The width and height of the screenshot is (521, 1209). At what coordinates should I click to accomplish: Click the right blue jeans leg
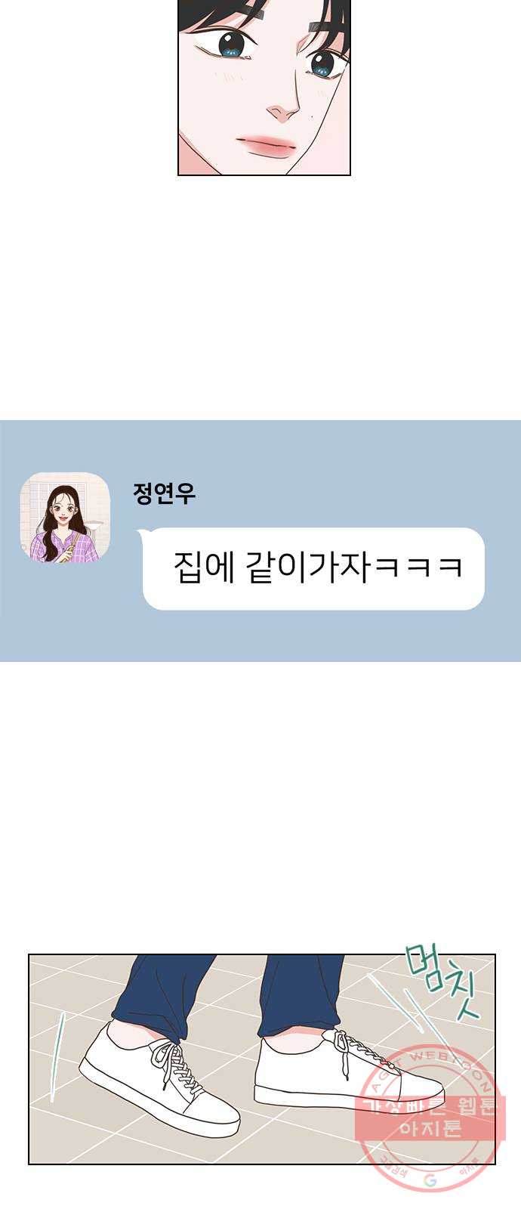[300, 994]
